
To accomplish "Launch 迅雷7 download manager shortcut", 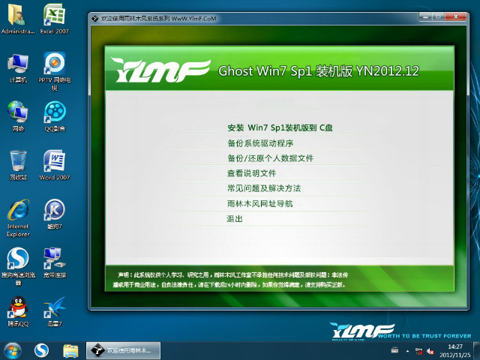I will coord(55,311).
